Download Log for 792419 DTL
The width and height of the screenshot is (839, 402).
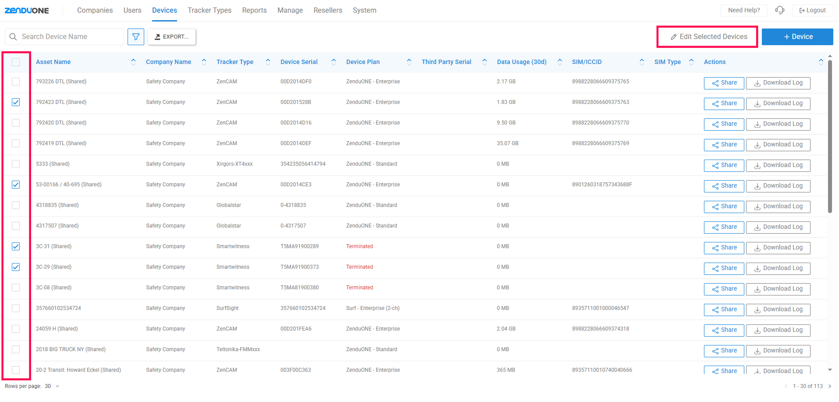point(778,145)
